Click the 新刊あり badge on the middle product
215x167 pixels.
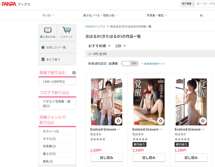(139, 144)
